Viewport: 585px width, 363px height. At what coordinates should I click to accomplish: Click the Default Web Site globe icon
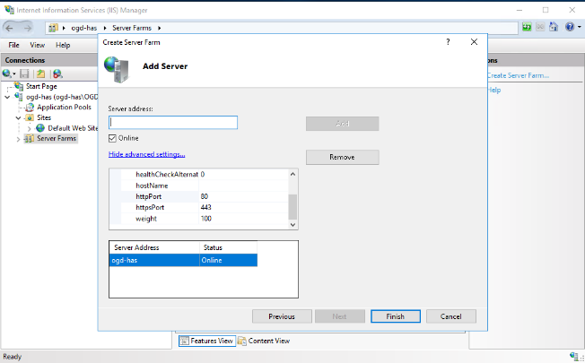(x=40, y=128)
